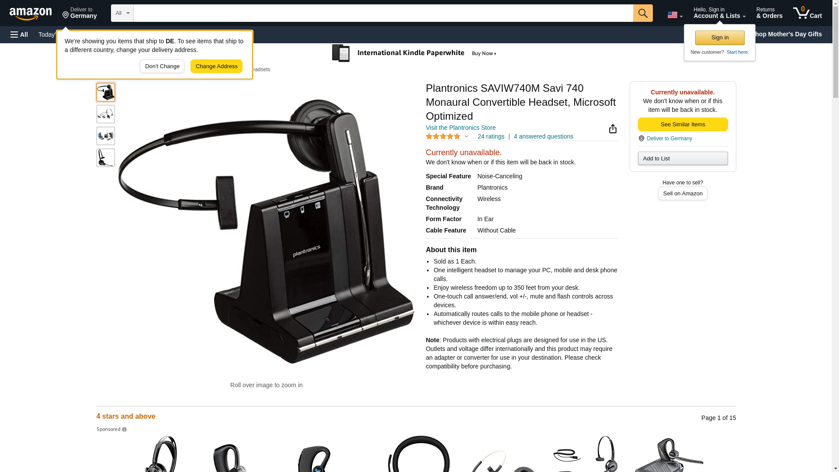This screenshot has width=839, height=472.
Task: Select the fourth product thumbnail image
Action: pyautogui.click(x=106, y=158)
